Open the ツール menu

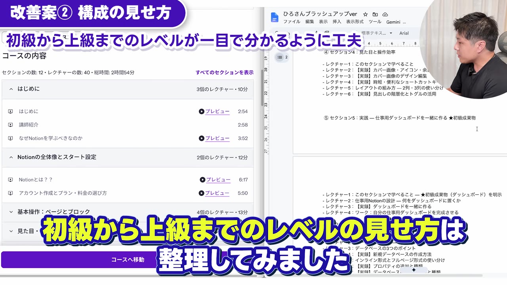pyautogui.click(x=375, y=22)
